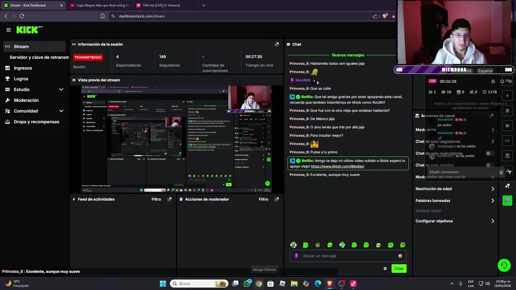The height and width of the screenshot is (290, 516).
Task: Open TikTok app from taskbar
Action: (x=353, y=284)
